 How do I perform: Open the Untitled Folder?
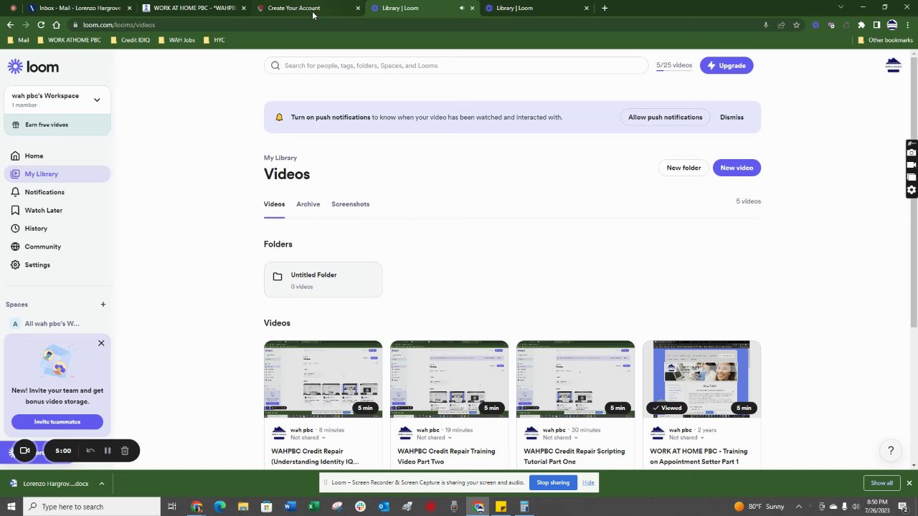(x=323, y=279)
